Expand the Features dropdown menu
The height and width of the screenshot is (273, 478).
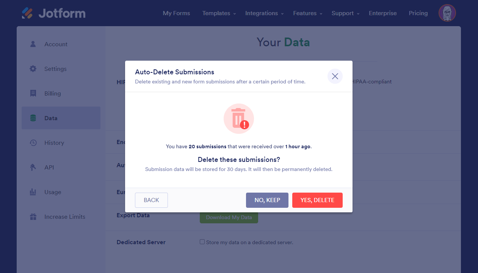tap(307, 13)
